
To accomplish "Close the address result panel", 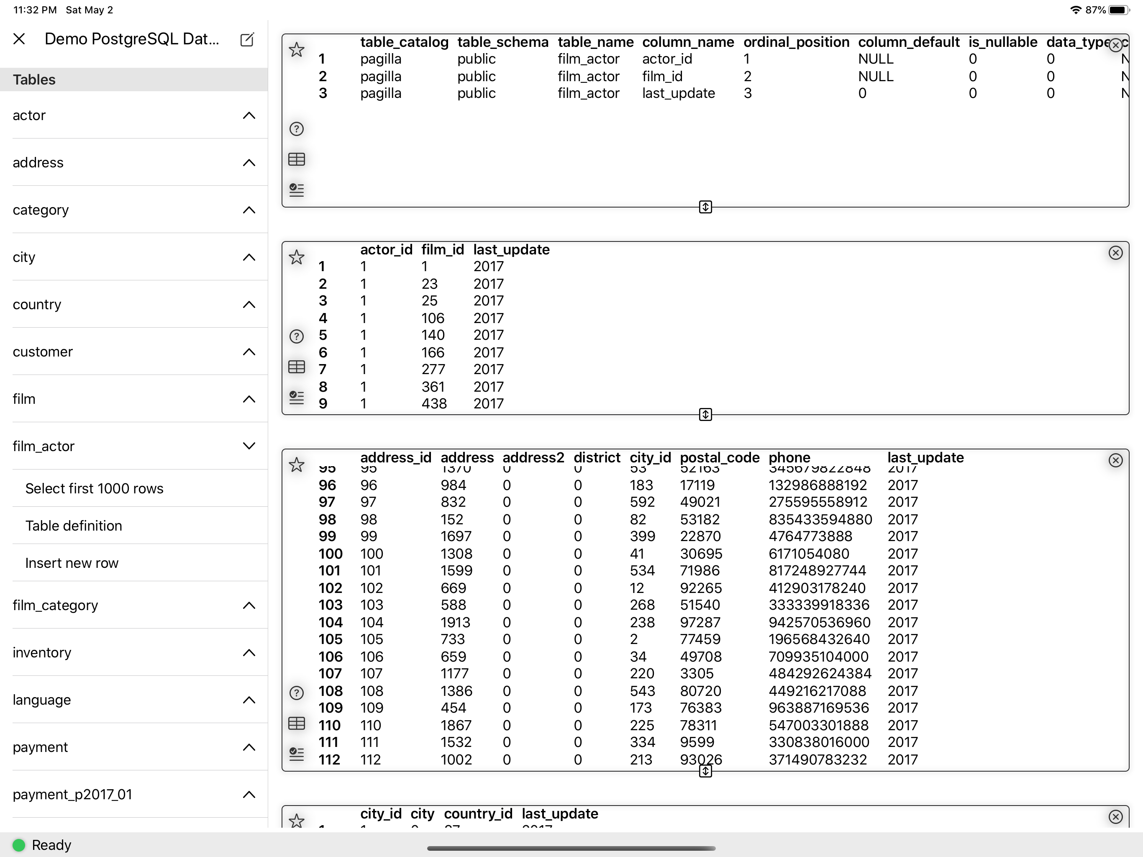I will tap(1116, 460).
